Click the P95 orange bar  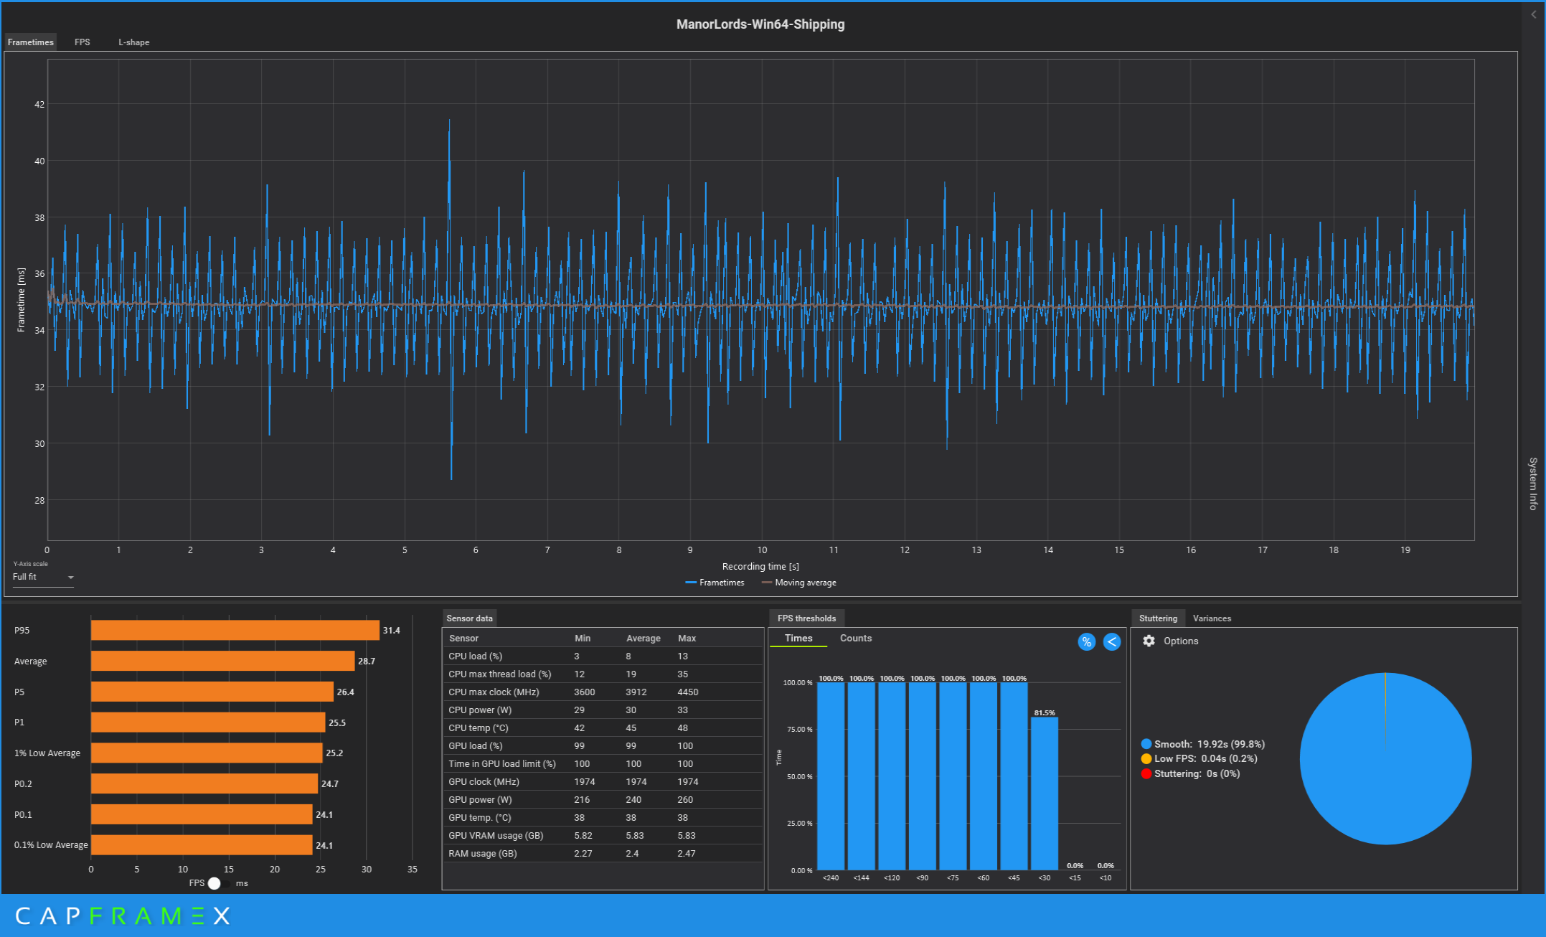[x=235, y=630]
